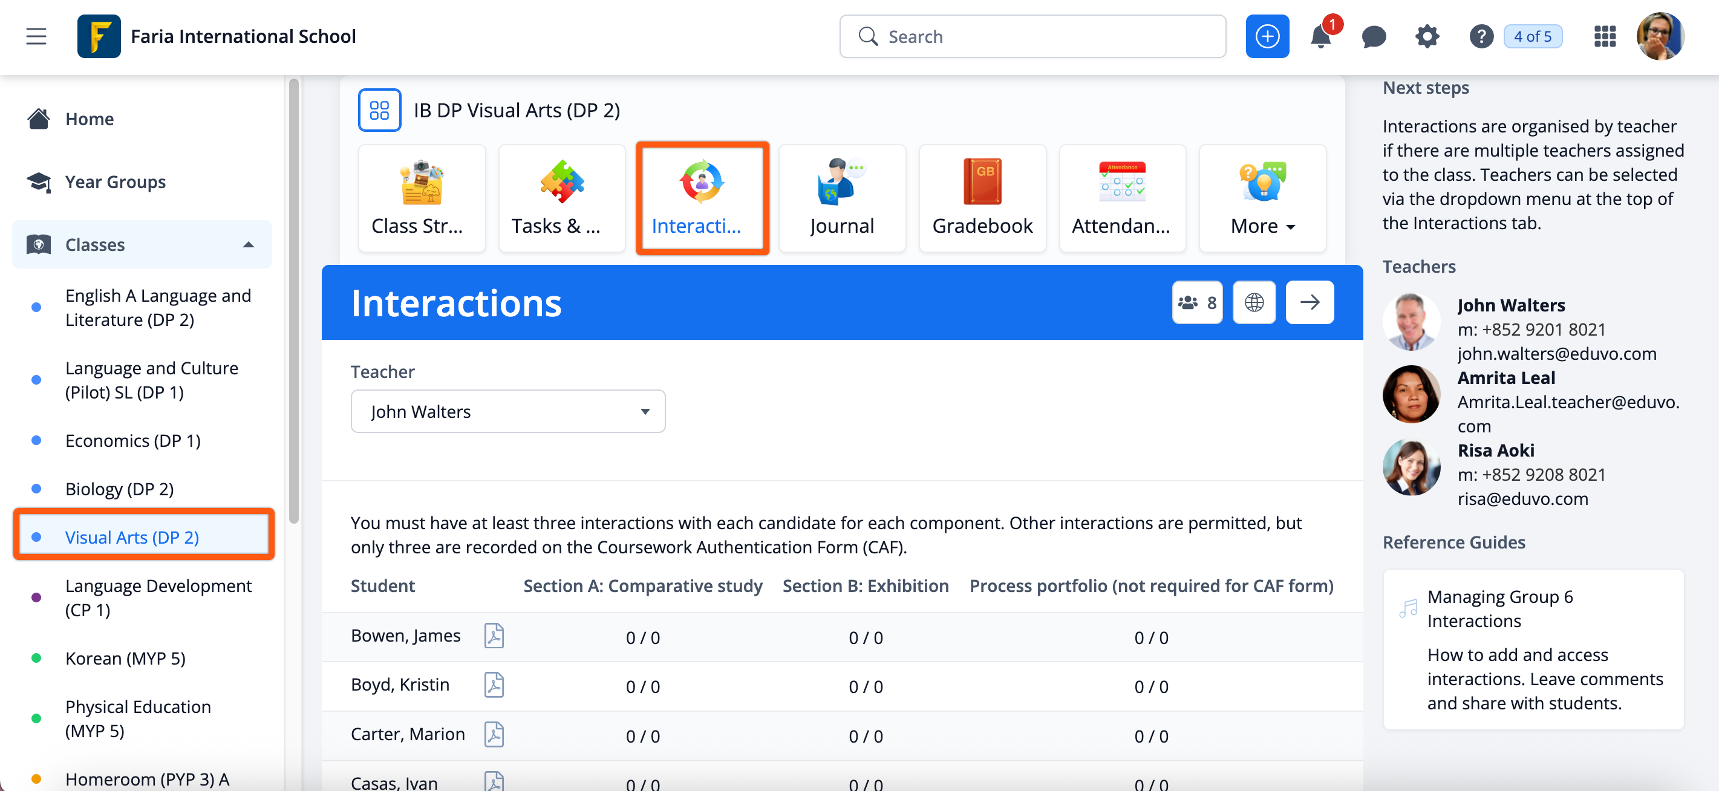Viewport: 1719px width, 791px height.
Task: Collapse the Classes section
Action: (x=142, y=245)
